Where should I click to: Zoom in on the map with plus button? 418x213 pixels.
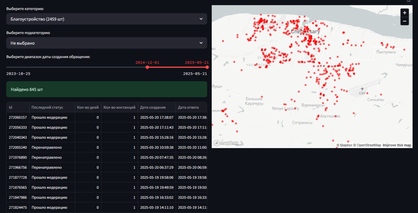coord(405,13)
